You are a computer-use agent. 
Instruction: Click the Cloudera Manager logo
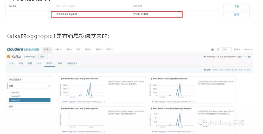23,50
